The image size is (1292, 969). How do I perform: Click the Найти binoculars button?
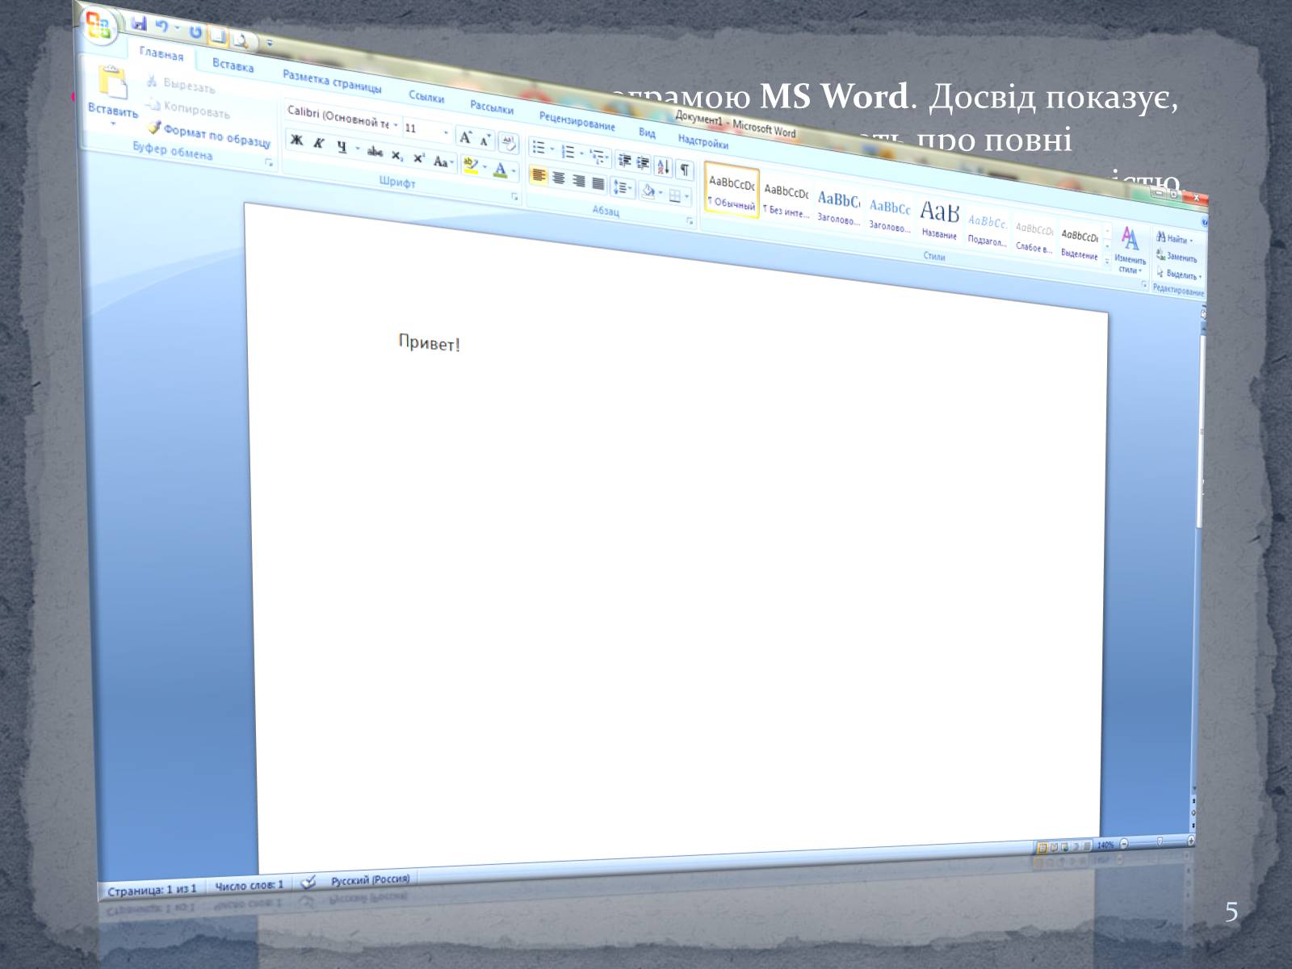point(1174,238)
